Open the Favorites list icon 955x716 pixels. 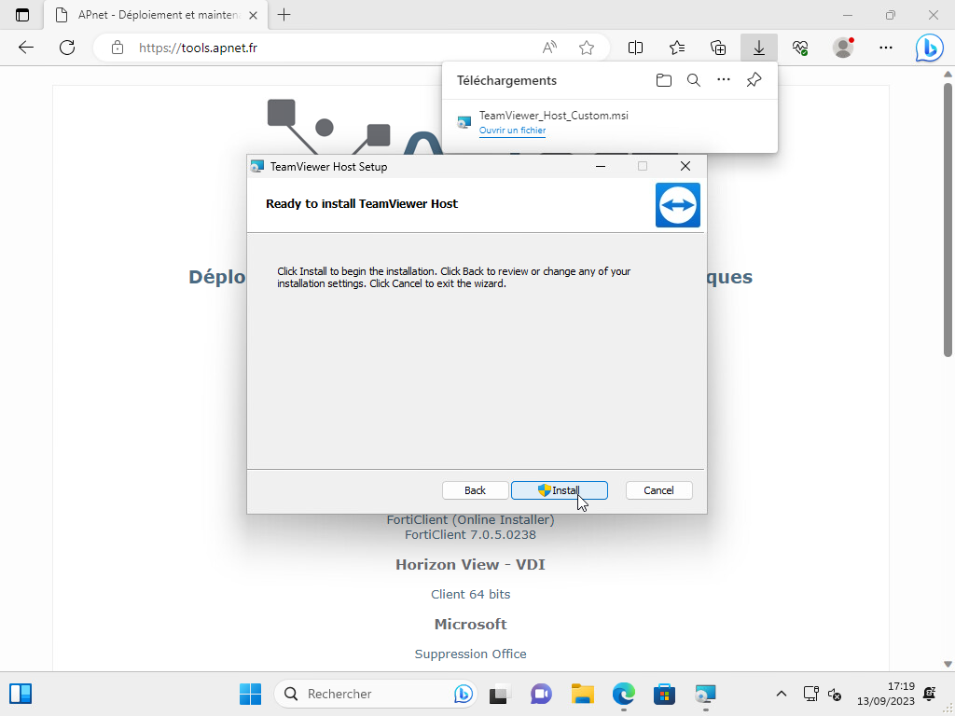pyautogui.click(x=677, y=48)
